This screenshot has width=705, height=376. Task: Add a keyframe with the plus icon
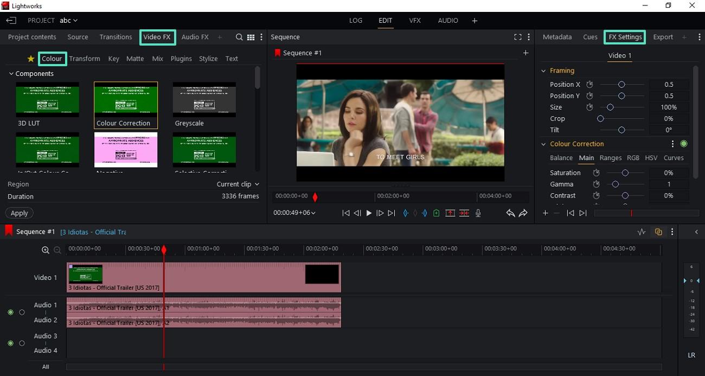(x=546, y=213)
